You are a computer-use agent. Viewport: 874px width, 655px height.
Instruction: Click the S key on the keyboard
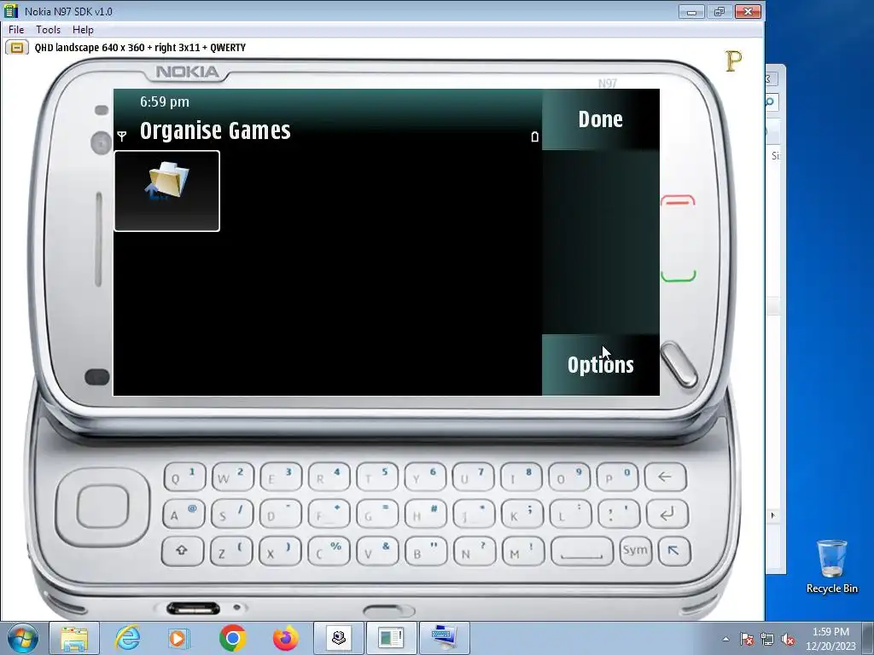coord(232,513)
